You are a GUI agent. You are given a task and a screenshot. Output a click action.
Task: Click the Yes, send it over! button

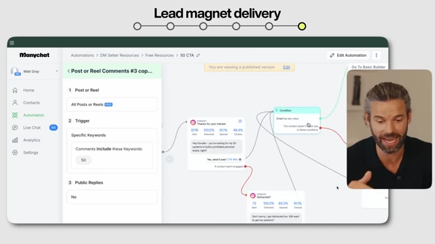click(x=224, y=159)
